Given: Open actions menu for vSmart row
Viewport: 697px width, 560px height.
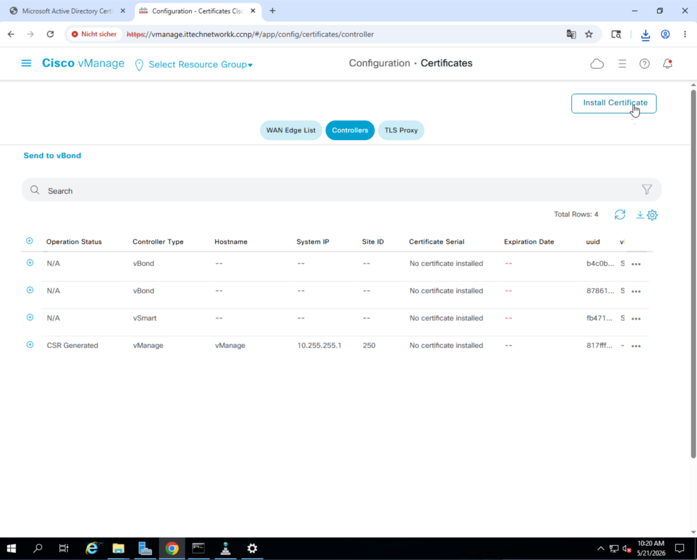Looking at the screenshot, I should [636, 319].
